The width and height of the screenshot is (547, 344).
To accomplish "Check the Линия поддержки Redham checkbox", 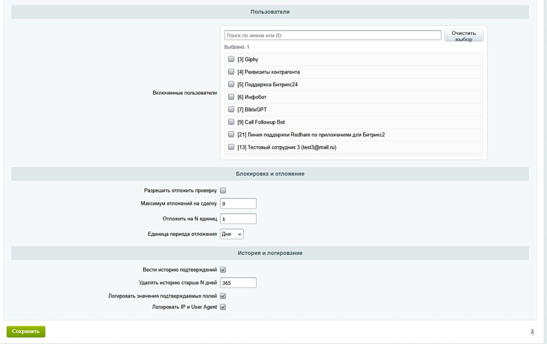I will point(231,134).
